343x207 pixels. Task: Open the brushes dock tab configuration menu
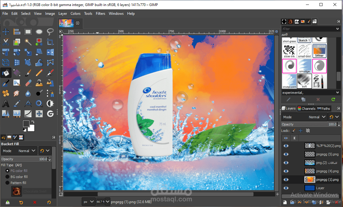click(338, 21)
